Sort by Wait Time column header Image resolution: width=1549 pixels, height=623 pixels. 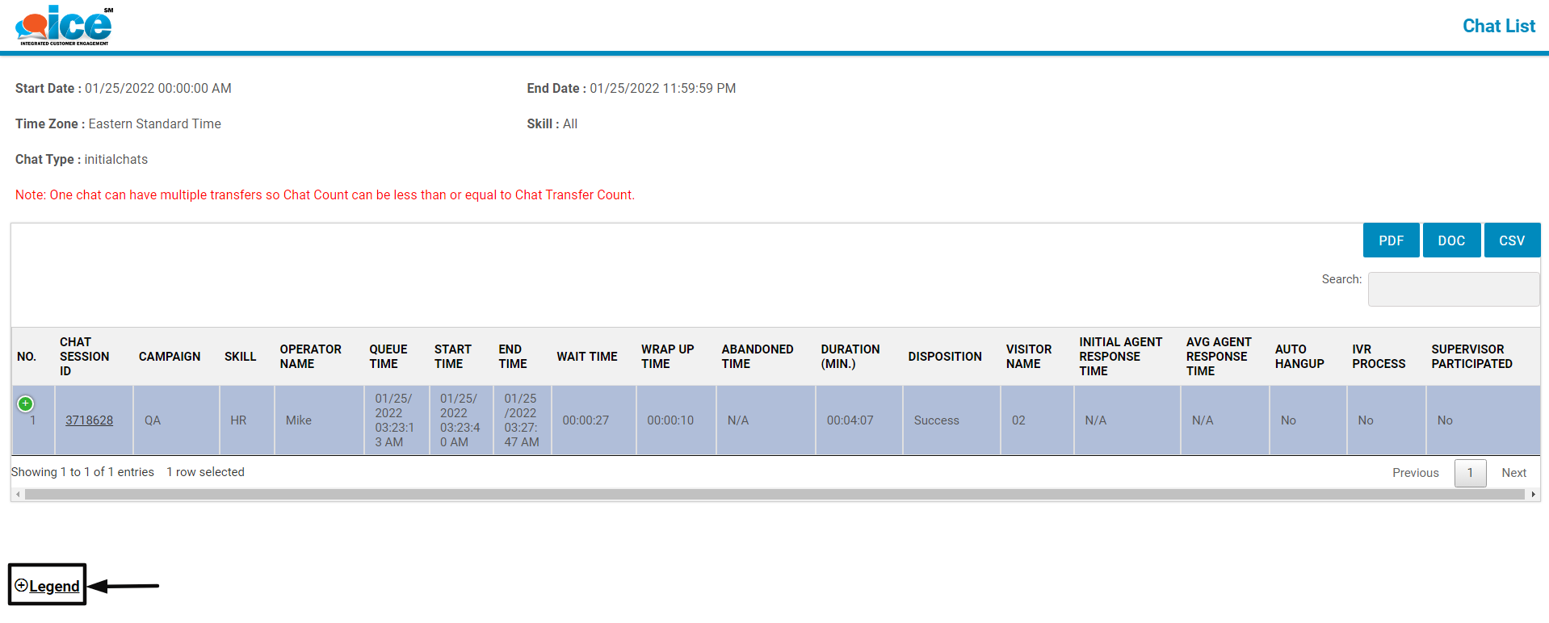click(586, 357)
